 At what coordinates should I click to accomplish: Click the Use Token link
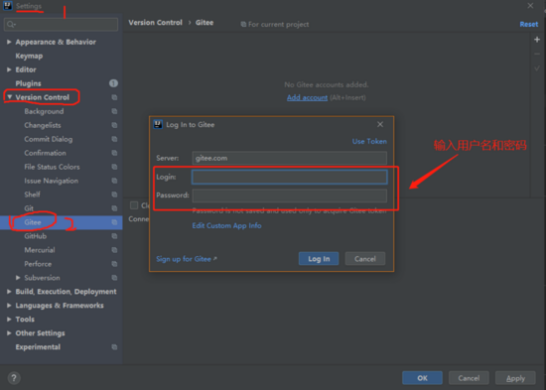(369, 141)
